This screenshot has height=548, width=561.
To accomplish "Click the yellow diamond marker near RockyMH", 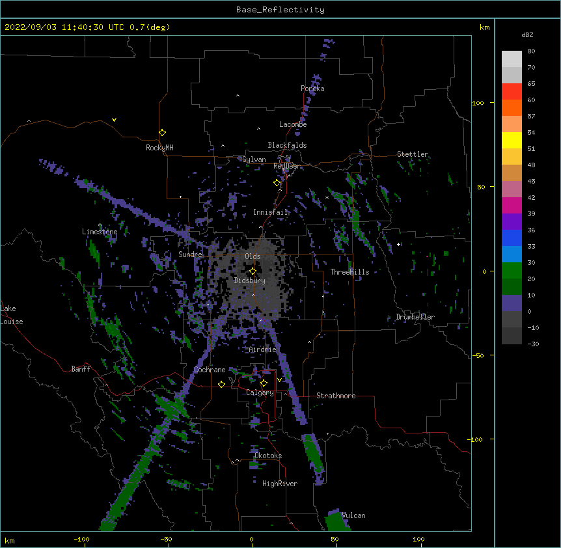I will click(x=163, y=133).
